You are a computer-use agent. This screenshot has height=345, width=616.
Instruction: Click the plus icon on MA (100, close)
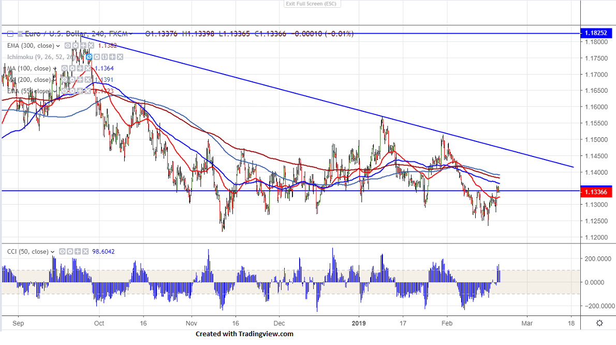coord(80,68)
